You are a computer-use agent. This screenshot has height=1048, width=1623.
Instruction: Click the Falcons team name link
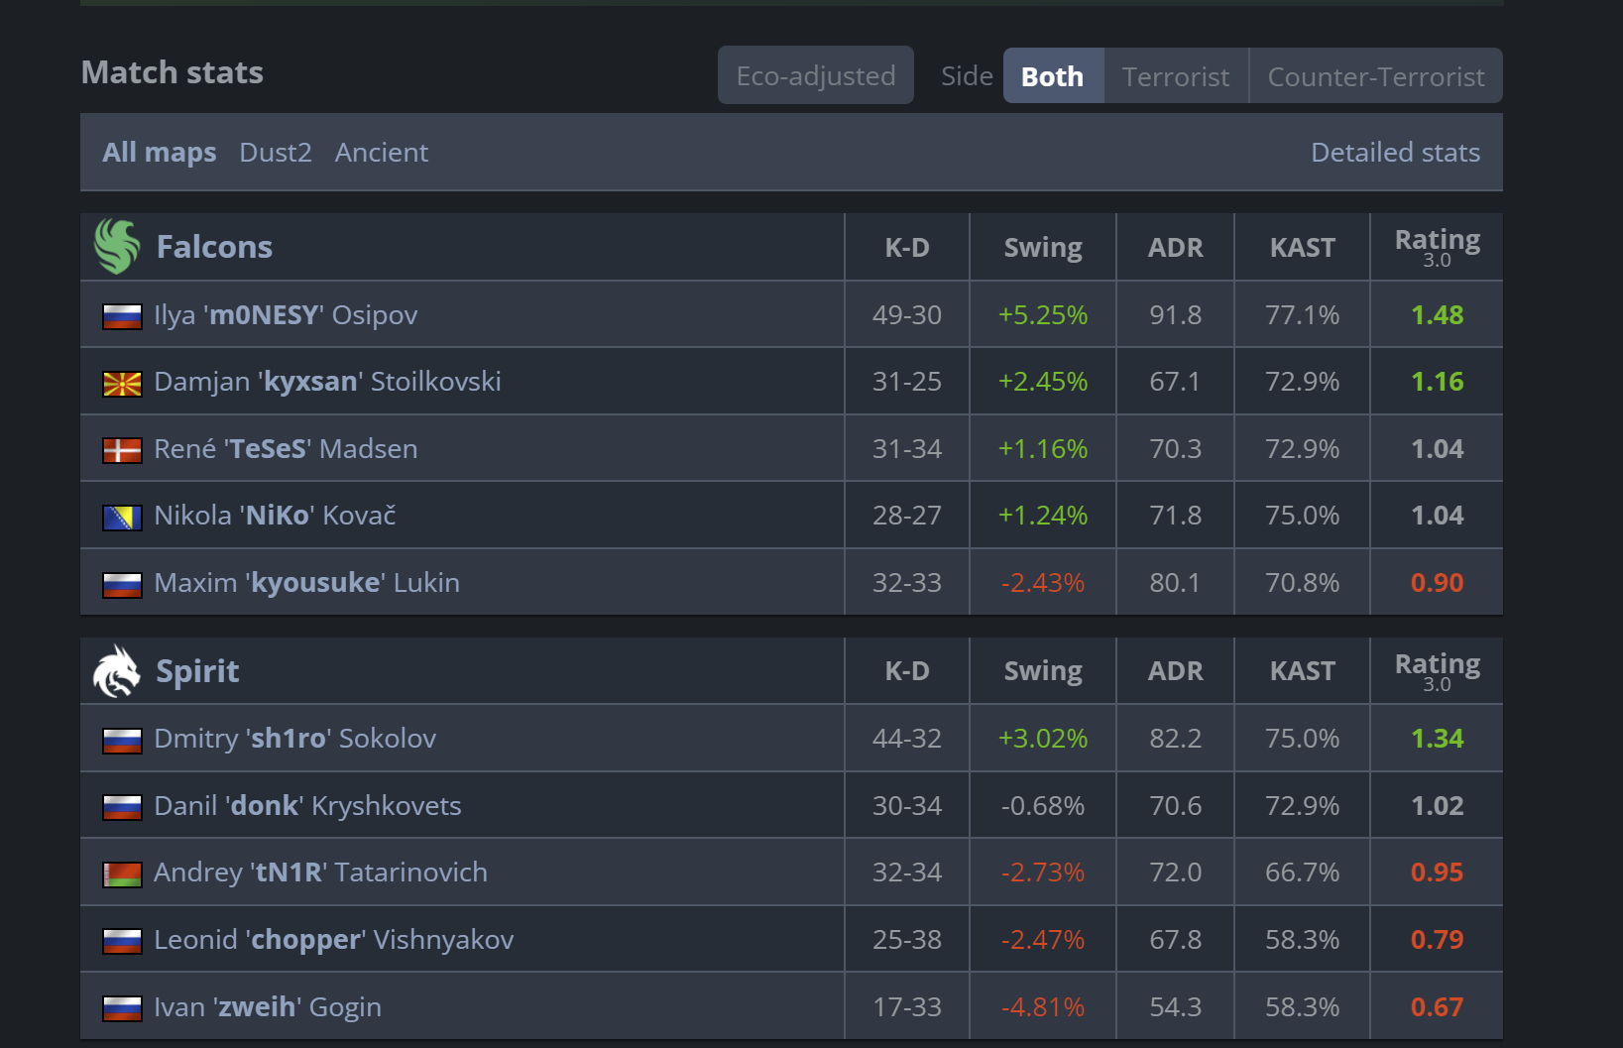click(x=214, y=247)
